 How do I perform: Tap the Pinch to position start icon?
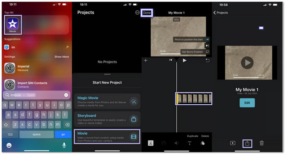207,40
